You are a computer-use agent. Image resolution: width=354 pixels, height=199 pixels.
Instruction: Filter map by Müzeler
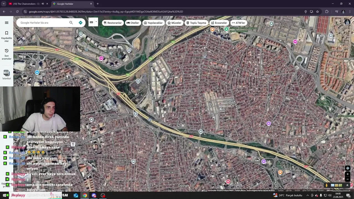175,23
